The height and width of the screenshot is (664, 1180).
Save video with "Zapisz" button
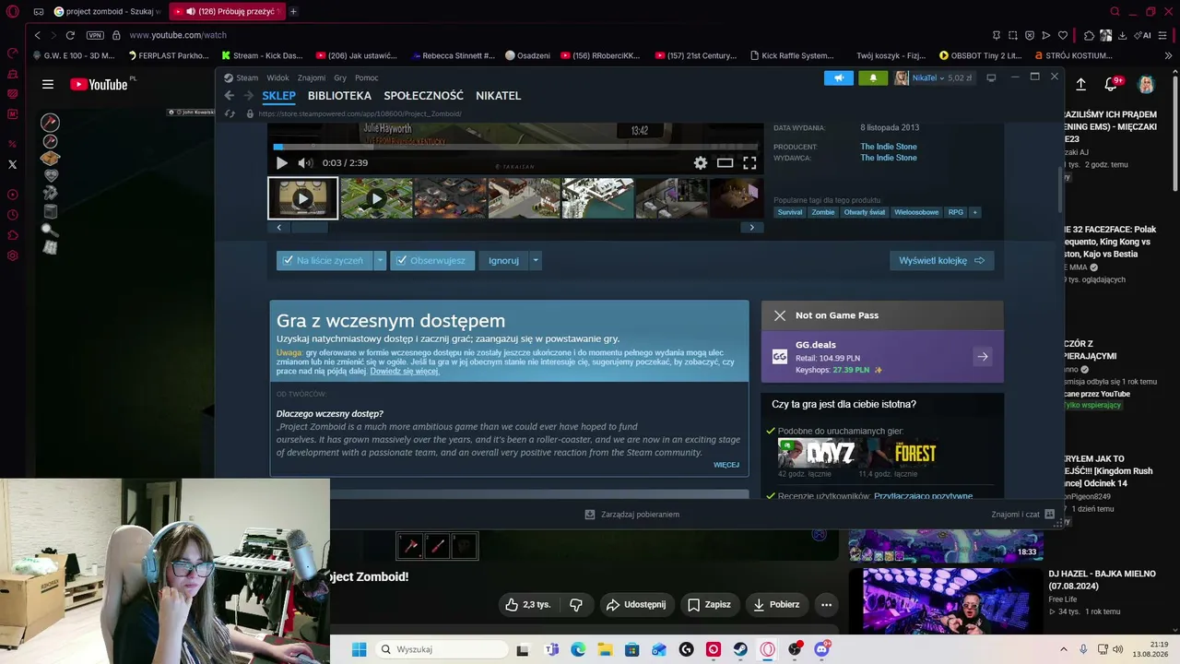click(709, 605)
